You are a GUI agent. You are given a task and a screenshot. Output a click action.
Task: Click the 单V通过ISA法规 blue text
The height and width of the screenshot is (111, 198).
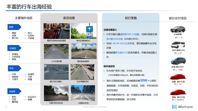click(115, 39)
